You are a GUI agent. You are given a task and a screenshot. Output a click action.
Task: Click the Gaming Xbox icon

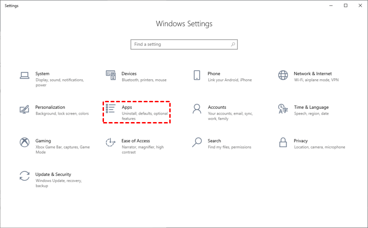(24, 142)
